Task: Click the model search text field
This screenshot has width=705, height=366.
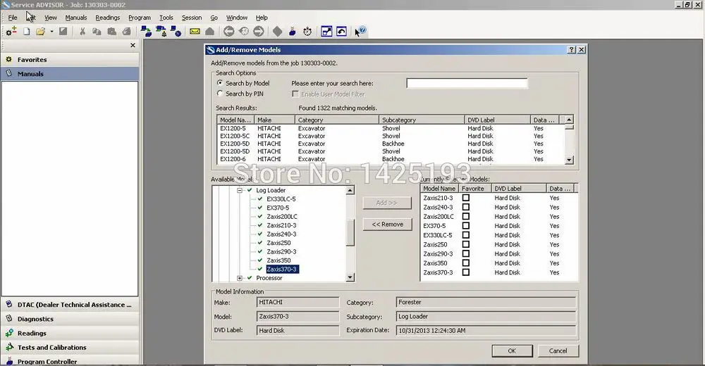Action: tap(467, 83)
